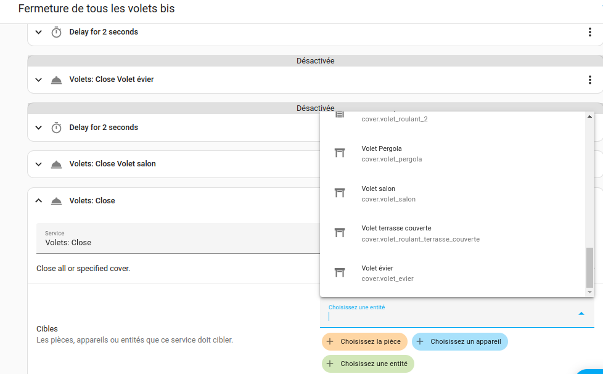Close the entity dropdown using its arrow

pos(581,314)
